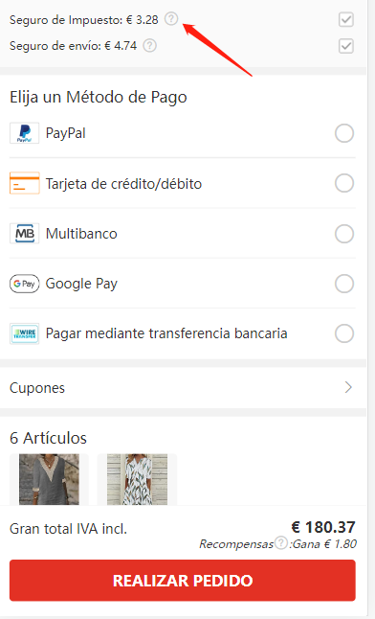This screenshot has width=375, height=619.
Task: Select the Google Pay radio button
Action: [x=344, y=284]
